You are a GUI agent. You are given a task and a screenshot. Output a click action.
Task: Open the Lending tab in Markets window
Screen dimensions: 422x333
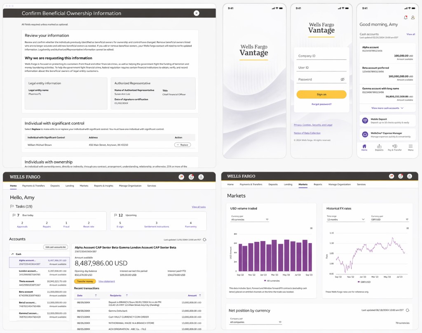[288, 184]
